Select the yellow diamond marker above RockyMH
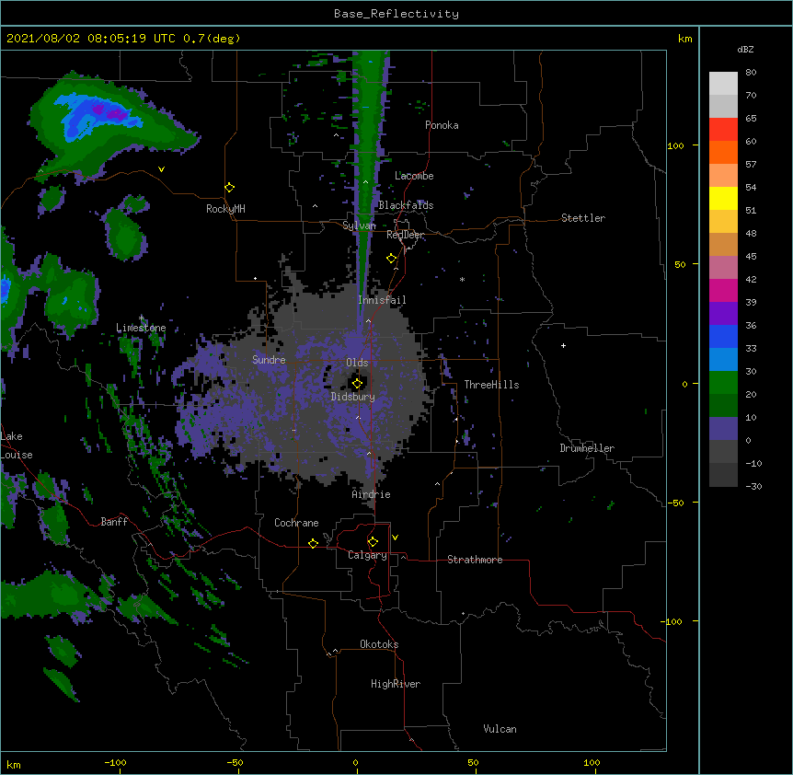The height and width of the screenshot is (775, 793). (229, 188)
